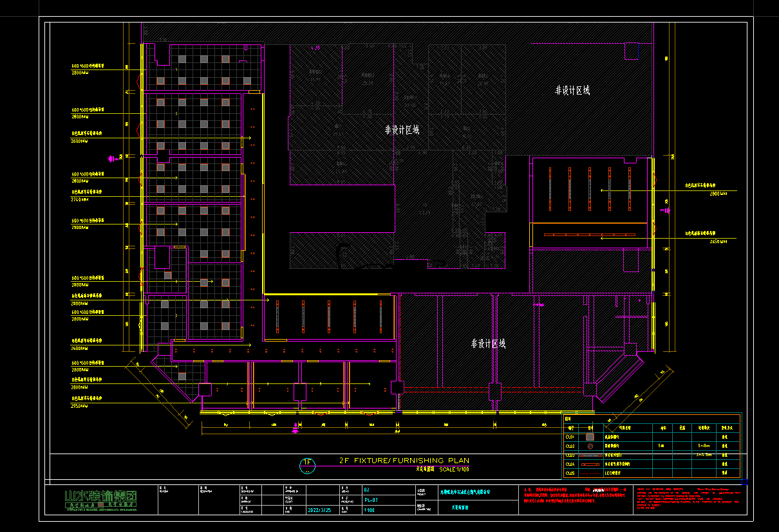Select the 2650MM ceiling height annotation
The image size is (779, 532).
click(x=718, y=242)
